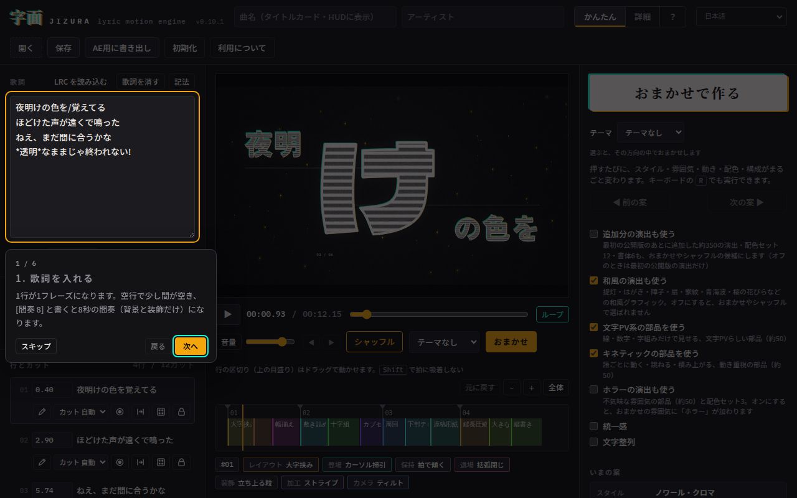Screen dimensions: 797x498
Task: Click the 元に戻す button above the timeline
Action: [480, 388]
